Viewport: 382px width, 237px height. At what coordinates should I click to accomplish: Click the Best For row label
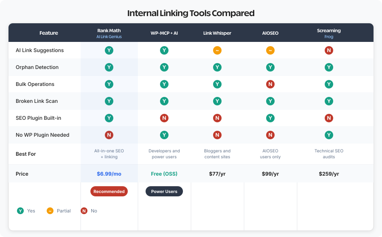(26, 154)
